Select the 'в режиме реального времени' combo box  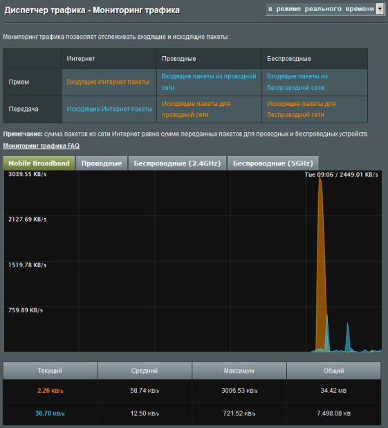(x=325, y=9)
